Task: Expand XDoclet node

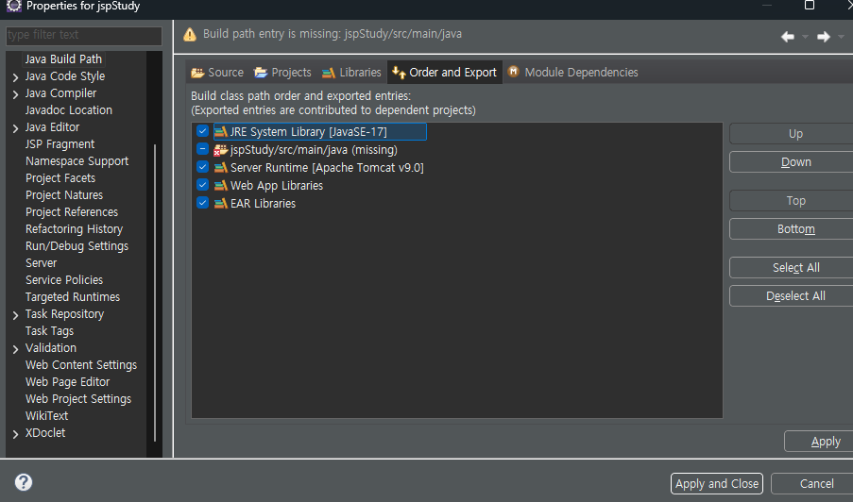Action: pos(15,433)
